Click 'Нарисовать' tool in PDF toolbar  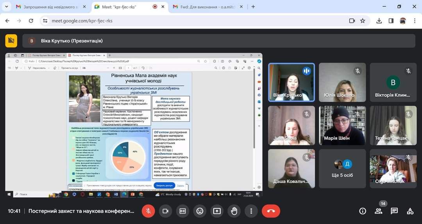pos(39,68)
